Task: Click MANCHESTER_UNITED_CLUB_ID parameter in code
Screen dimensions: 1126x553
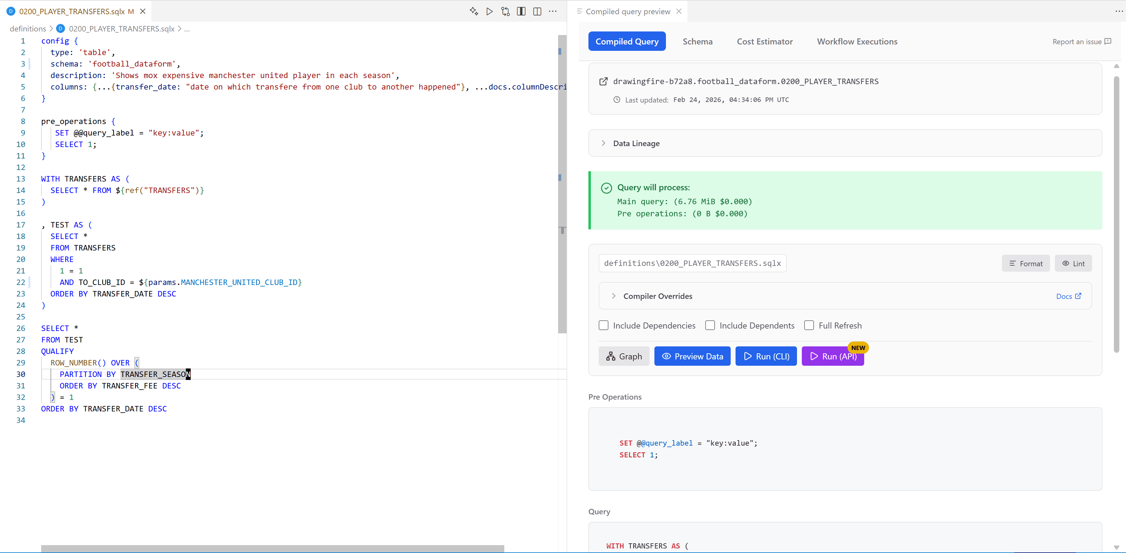Action: (239, 283)
